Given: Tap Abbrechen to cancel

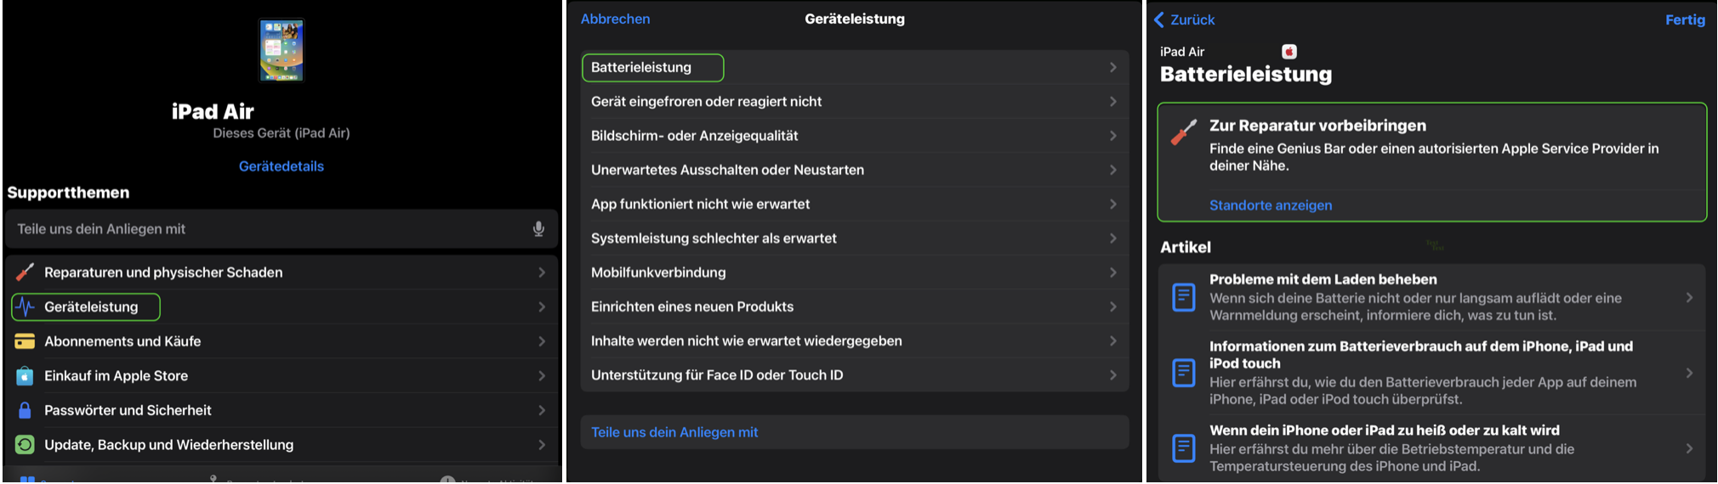Looking at the screenshot, I should [615, 19].
